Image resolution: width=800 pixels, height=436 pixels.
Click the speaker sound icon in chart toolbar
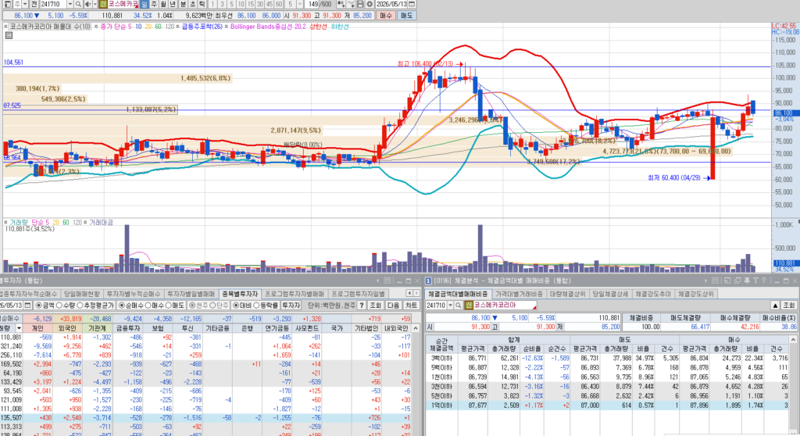coord(87,4)
